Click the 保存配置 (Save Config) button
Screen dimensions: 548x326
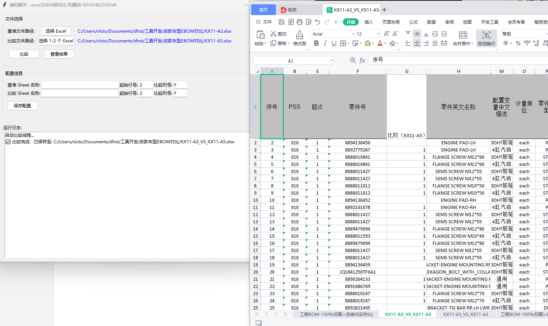(22, 106)
